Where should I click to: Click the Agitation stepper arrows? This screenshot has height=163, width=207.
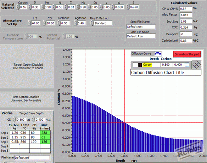pyautogui.click(x=75, y=23)
